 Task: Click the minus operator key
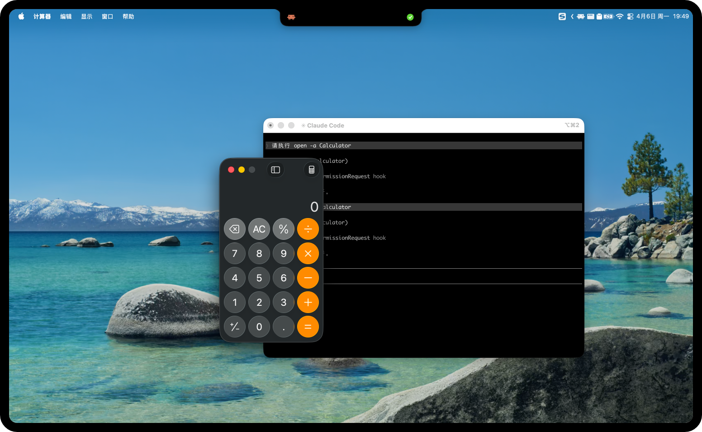pyautogui.click(x=308, y=278)
